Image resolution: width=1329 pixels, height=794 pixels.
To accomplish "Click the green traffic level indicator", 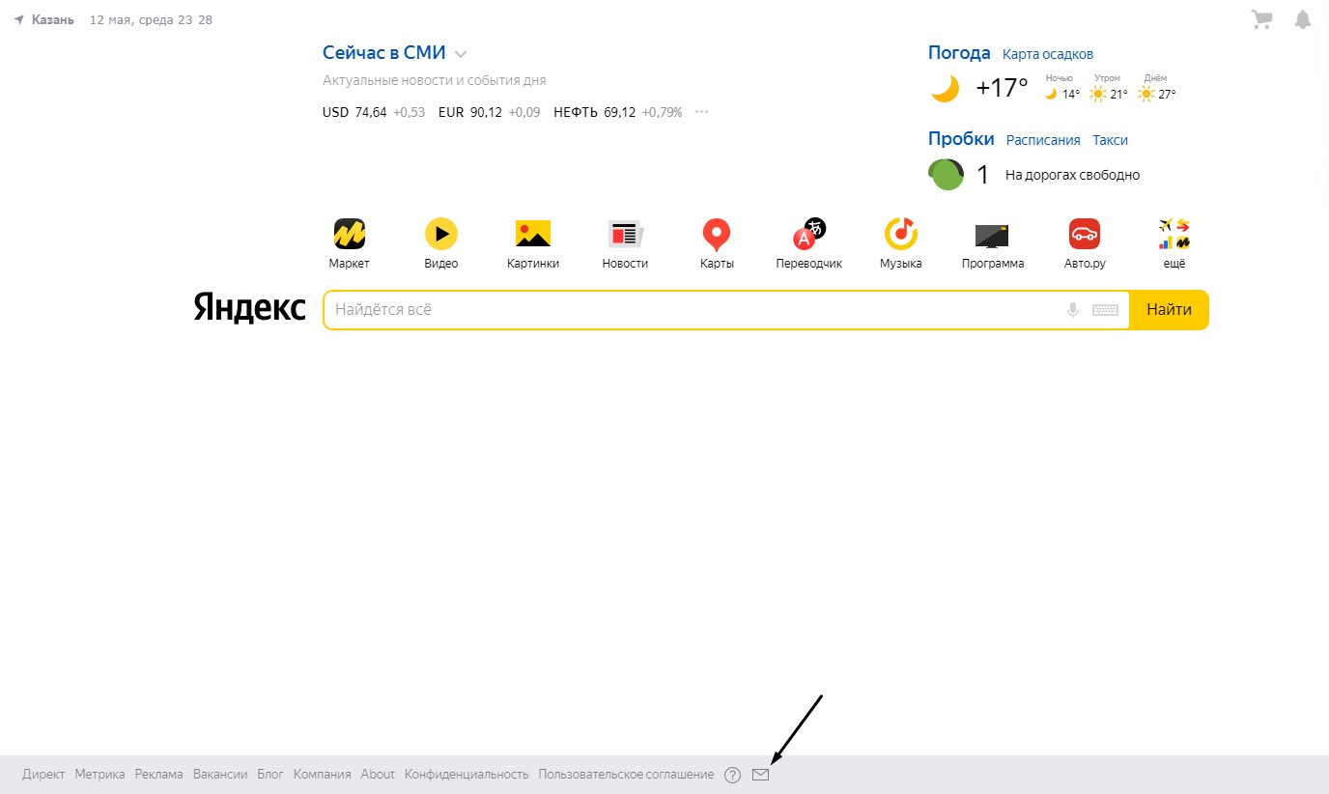I will (947, 175).
